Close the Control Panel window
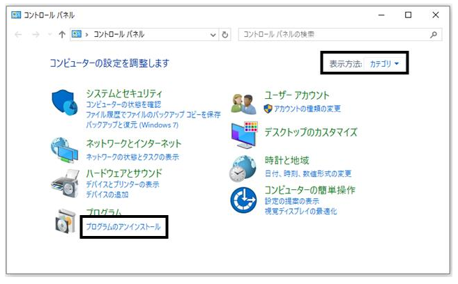 click(x=436, y=15)
